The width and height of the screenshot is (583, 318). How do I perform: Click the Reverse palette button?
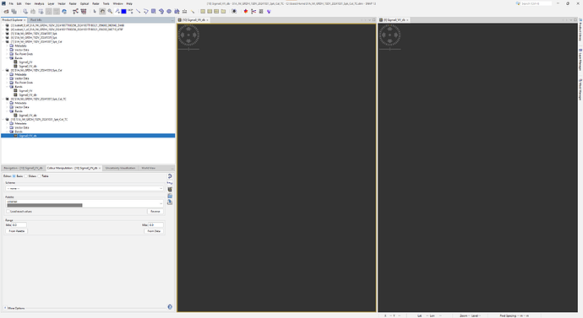pos(155,211)
